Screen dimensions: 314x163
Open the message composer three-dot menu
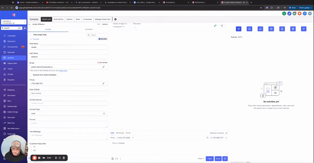[x=120, y=159]
